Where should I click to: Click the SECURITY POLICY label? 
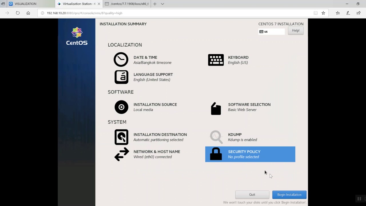pos(244,152)
